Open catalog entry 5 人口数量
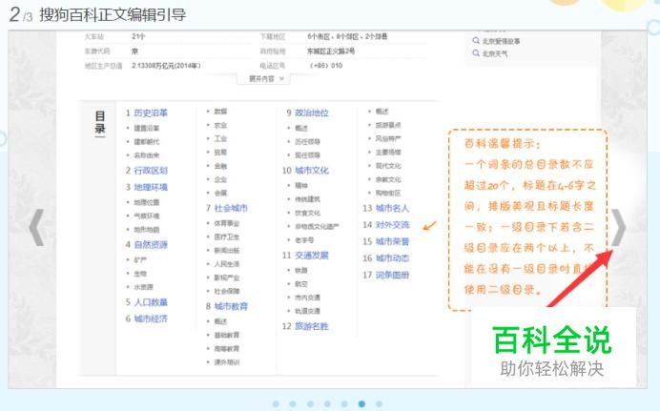660x411 pixels. 151,302
